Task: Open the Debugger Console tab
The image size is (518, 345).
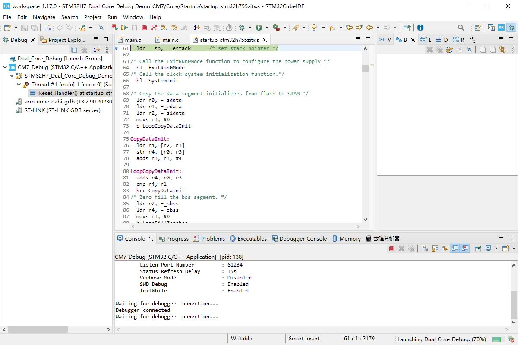Action: tap(299, 238)
